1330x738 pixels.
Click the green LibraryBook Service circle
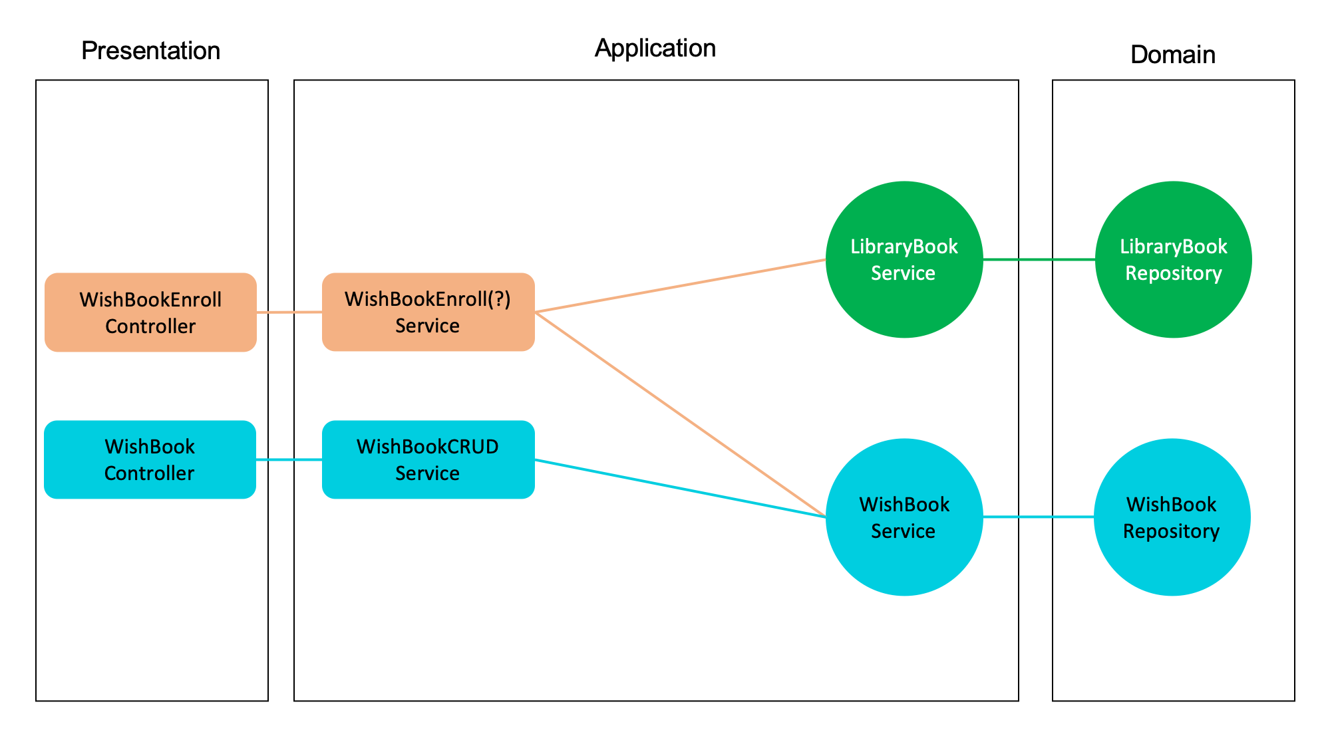click(x=904, y=259)
